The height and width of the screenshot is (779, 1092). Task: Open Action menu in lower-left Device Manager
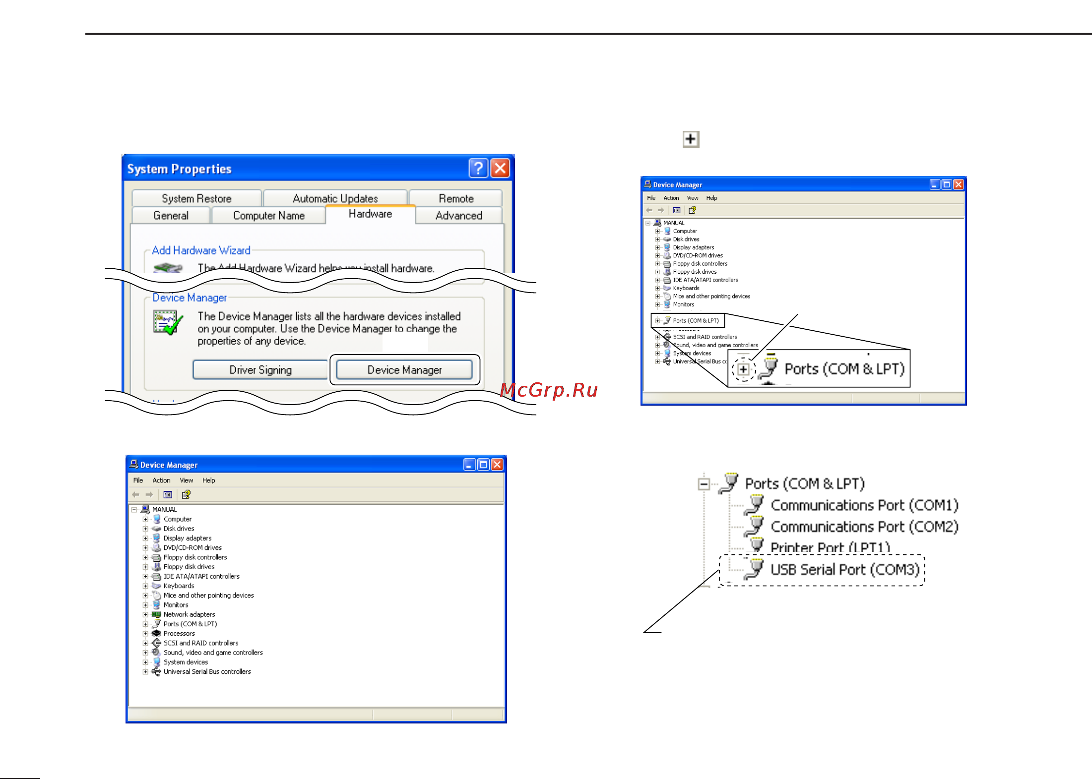tap(161, 480)
